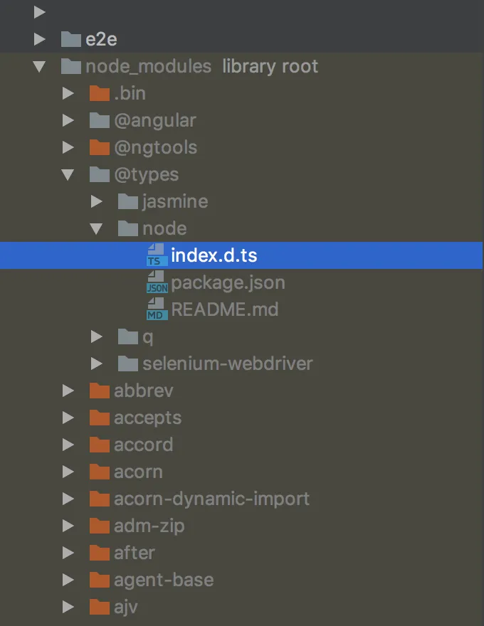This screenshot has width=484, height=626.
Task: Expand the e2e folder arrow
Action: coord(40,39)
